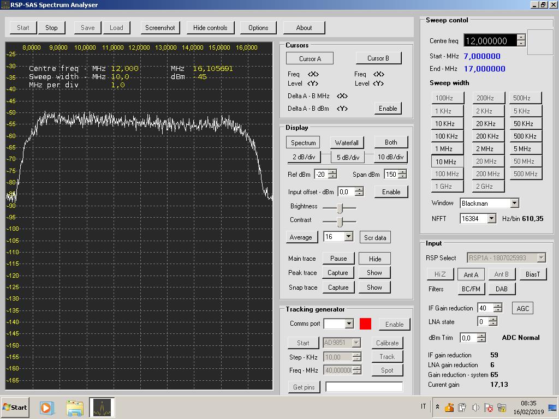559x419 pixels.
Task: Click the AGC button
Action: click(522, 309)
